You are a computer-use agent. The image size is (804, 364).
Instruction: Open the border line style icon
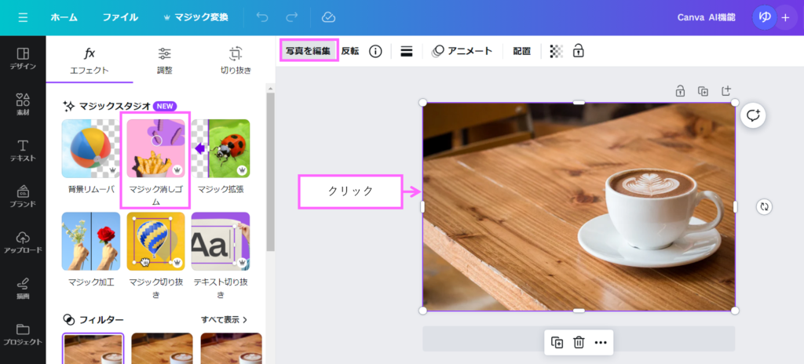point(407,51)
